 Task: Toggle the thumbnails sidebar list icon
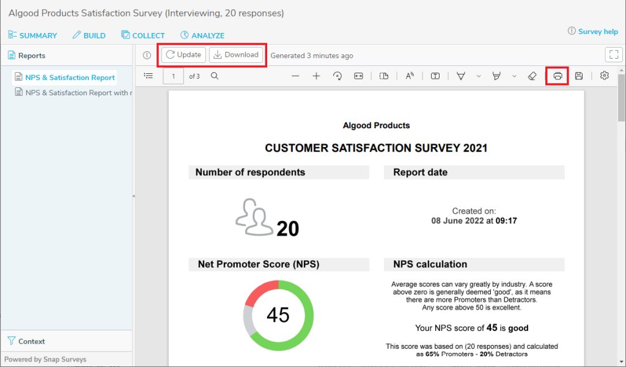point(148,76)
